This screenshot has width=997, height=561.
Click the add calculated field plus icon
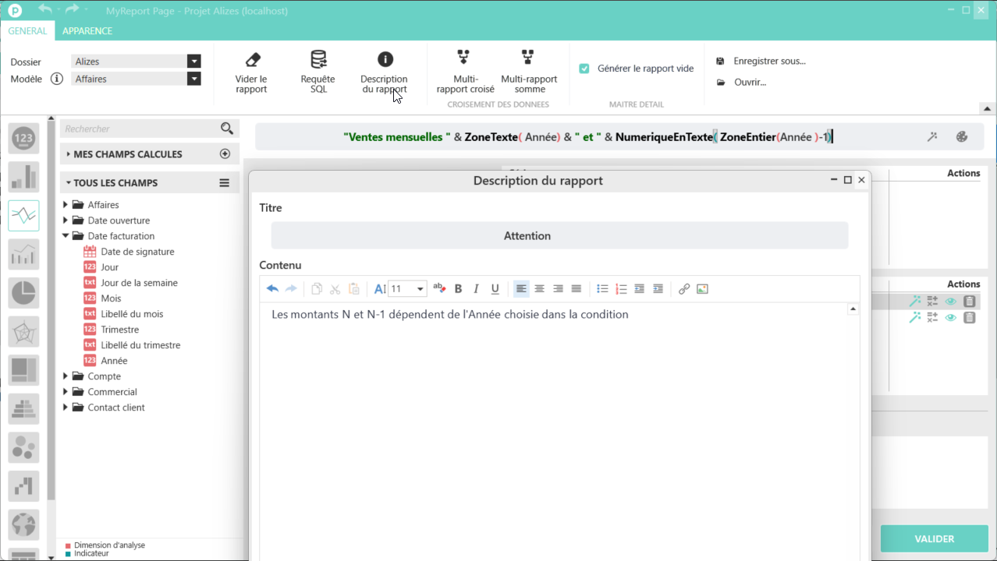click(x=225, y=154)
